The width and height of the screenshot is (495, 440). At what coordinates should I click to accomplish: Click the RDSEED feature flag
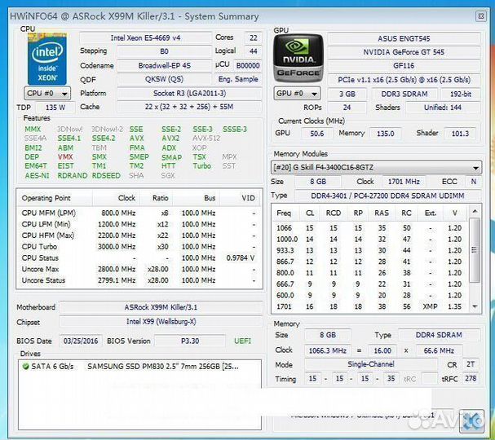point(106,175)
